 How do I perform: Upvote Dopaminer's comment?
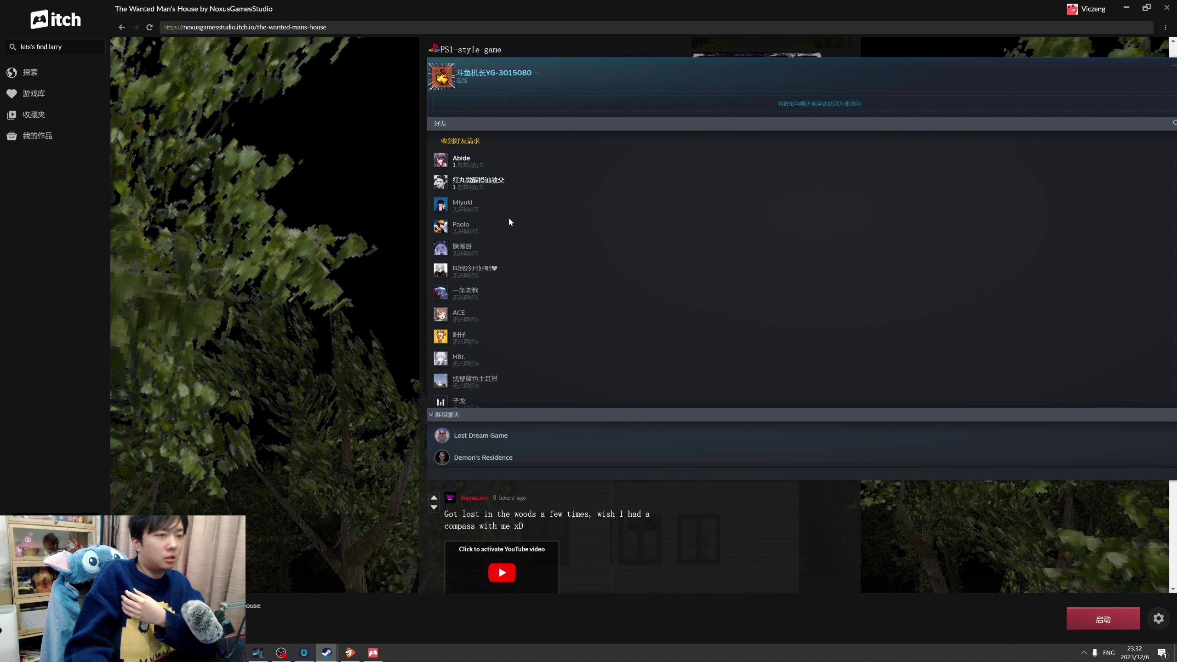click(434, 497)
